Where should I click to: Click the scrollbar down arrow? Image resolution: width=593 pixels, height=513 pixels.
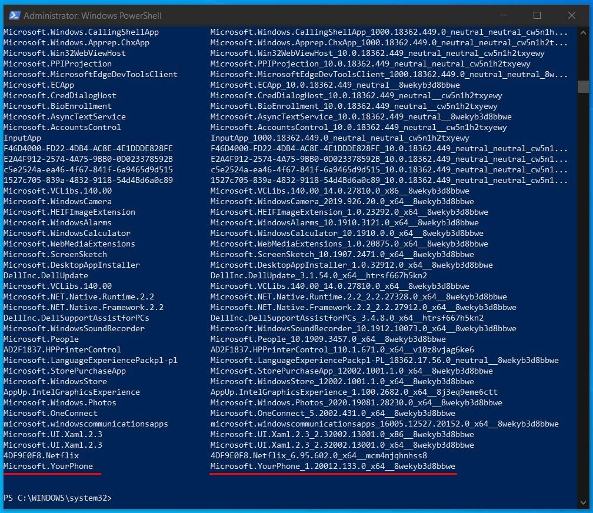[x=583, y=502]
